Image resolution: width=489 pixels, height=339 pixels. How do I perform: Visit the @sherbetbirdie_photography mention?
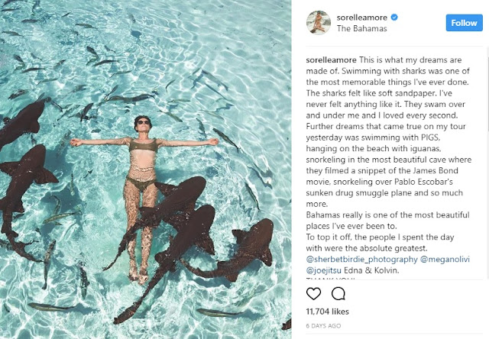[361, 260]
